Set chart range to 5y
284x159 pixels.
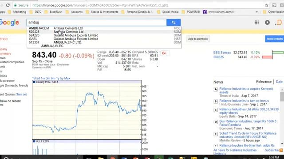pos(62,78)
